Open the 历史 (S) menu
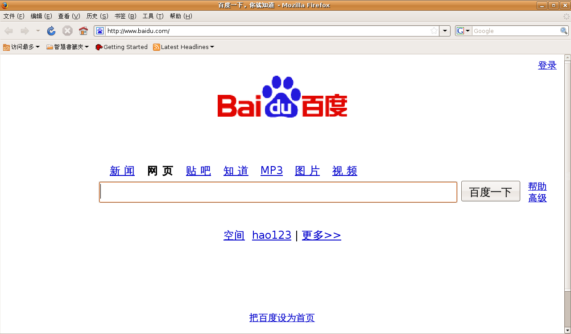Viewport: 571px width, 334px height. tap(97, 16)
